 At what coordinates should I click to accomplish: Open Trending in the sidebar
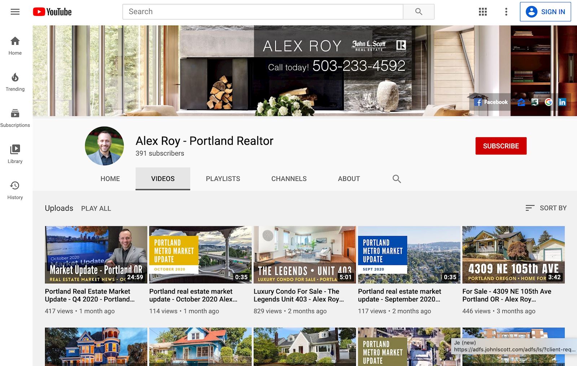click(15, 82)
